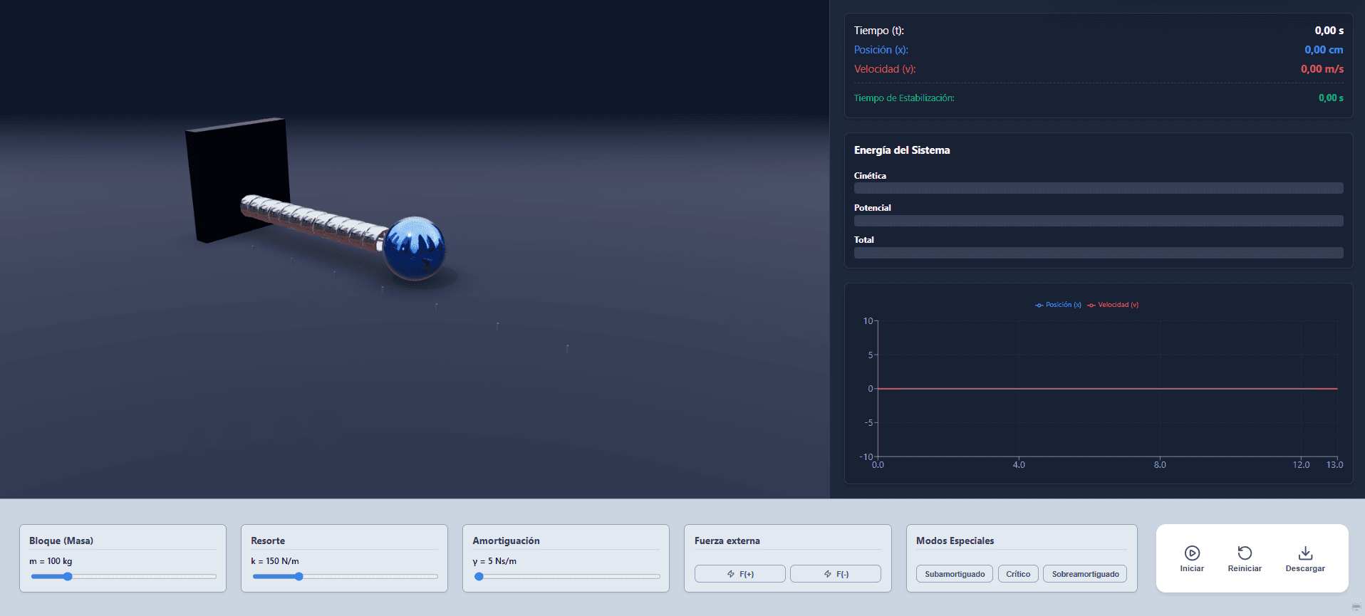Choose the Crítico damping mode

click(x=1017, y=574)
